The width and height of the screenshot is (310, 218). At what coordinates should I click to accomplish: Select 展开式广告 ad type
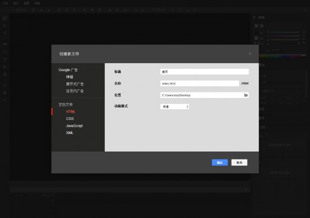75,84
